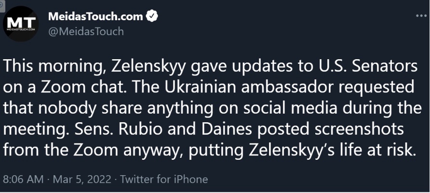
Task: Click the small plus icon in top-left corner
Action: pyautogui.click(x=2, y=2)
